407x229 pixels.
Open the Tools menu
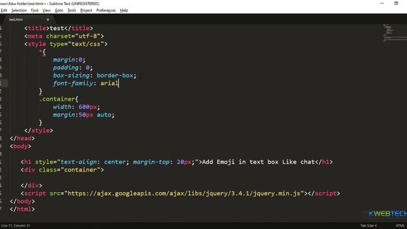point(72,10)
